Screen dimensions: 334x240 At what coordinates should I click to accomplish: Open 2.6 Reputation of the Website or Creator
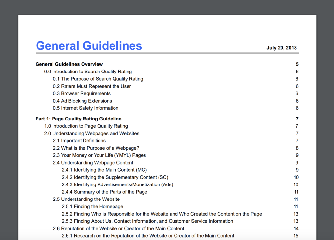click(118, 229)
